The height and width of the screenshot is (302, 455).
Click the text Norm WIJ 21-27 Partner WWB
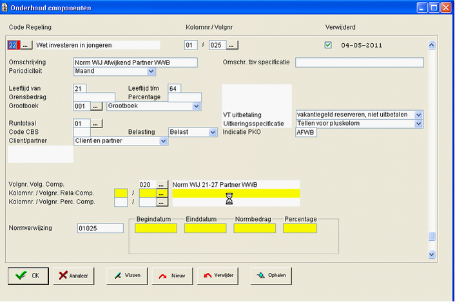pyautogui.click(x=215, y=185)
